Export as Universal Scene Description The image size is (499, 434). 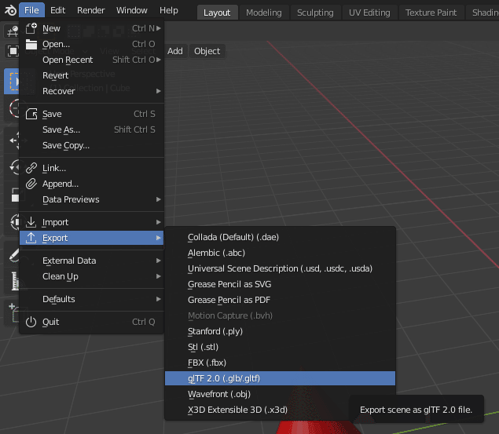[280, 268]
